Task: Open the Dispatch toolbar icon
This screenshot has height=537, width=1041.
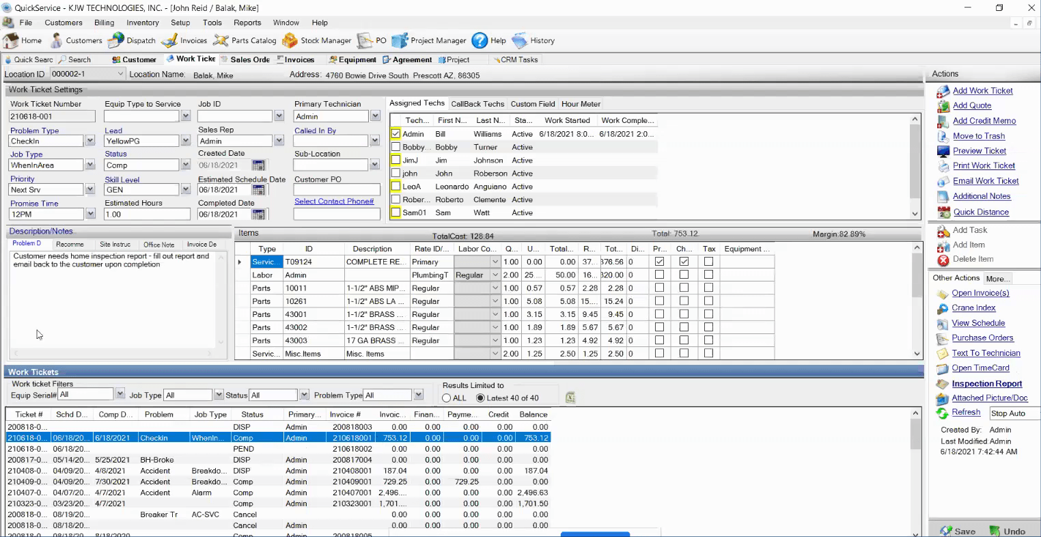Action: [131, 40]
